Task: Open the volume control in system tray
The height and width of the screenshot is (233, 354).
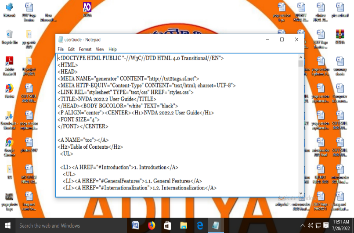Action: pos(311,226)
